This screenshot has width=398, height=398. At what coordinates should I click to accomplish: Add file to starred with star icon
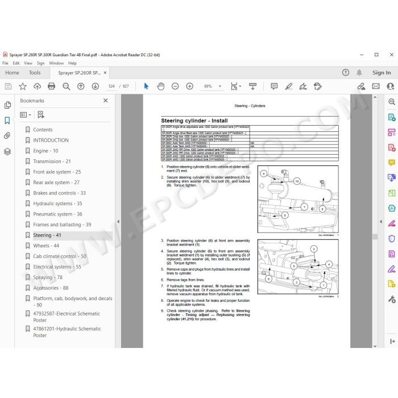[x=23, y=86]
